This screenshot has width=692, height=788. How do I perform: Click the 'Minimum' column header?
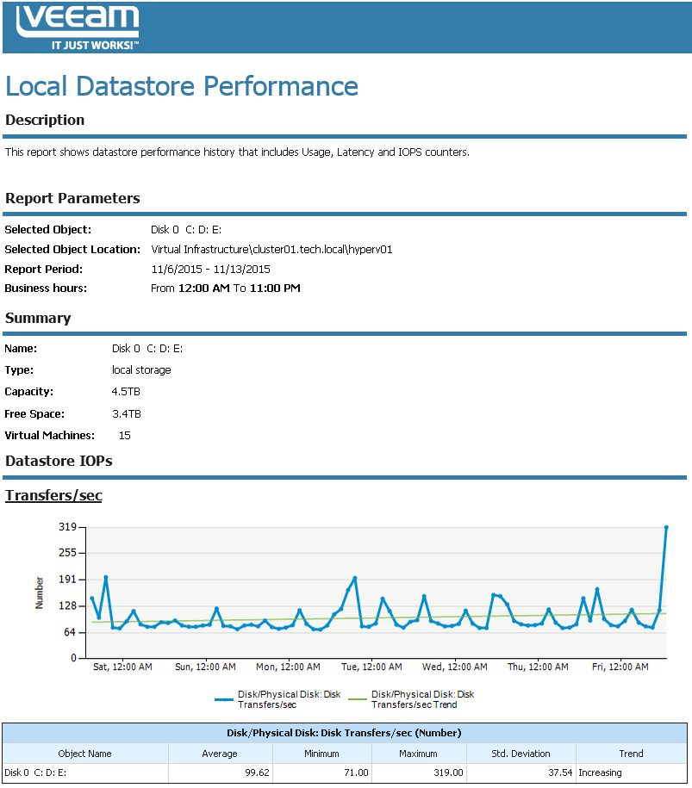click(321, 754)
